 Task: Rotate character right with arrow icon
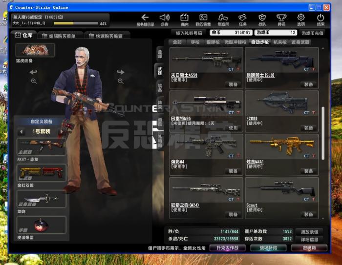click(x=120, y=72)
